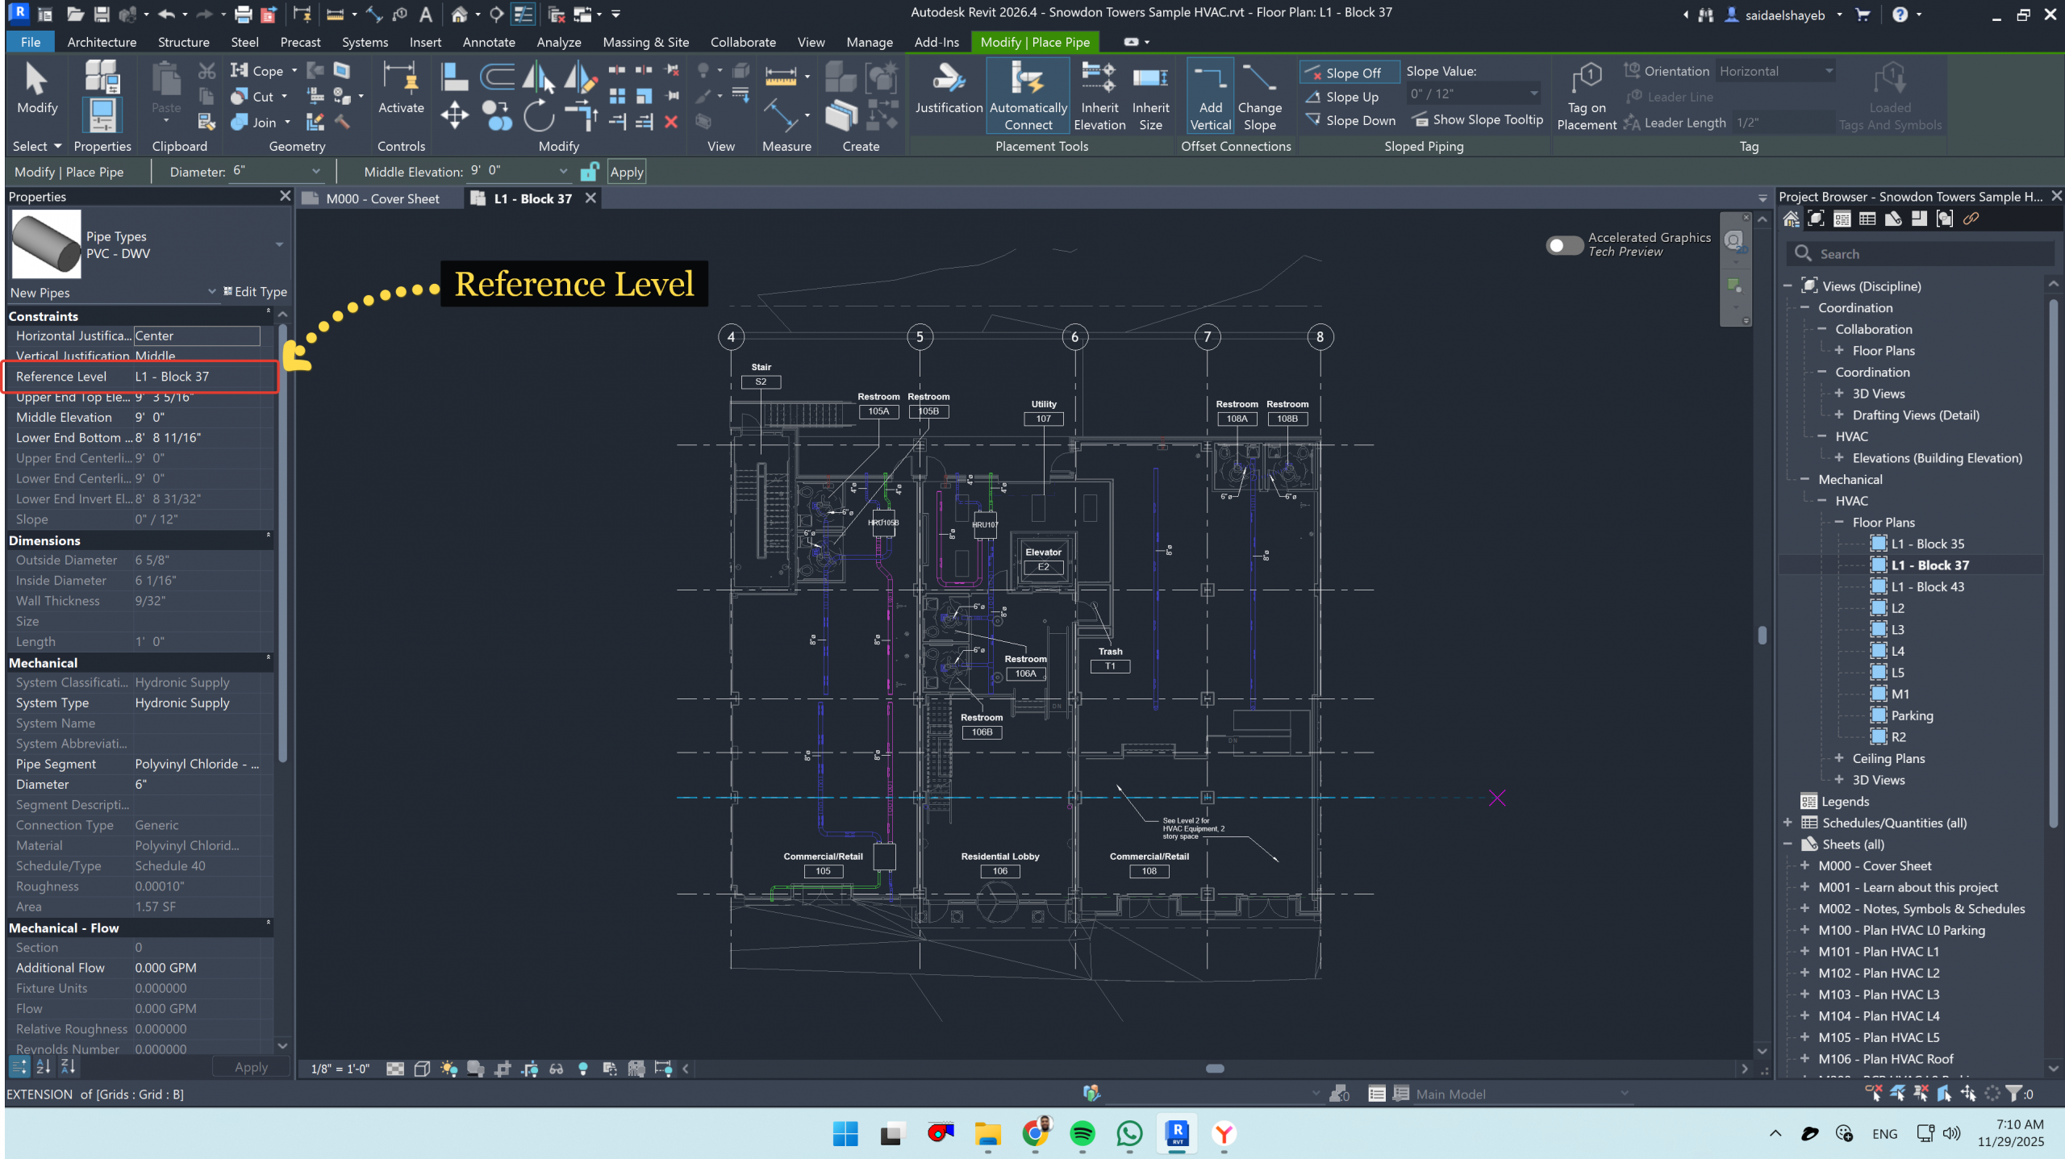Open the Systems ribbon tab
Image resolution: width=2065 pixels, height=1159 pixels.
point(365,42)
